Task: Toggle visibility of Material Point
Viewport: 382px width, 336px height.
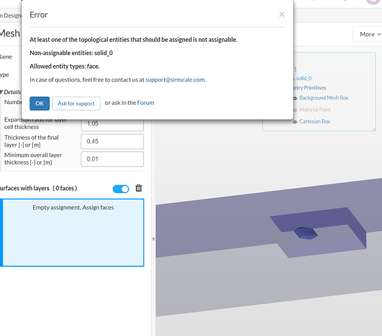Action: (295, 110)
